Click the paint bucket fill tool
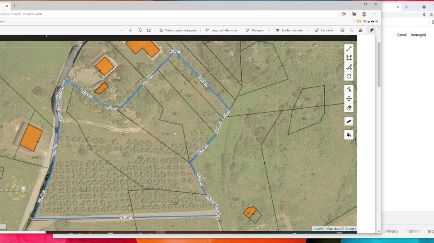This screenshot has width=434, height=243. click(x=349, y=135)
